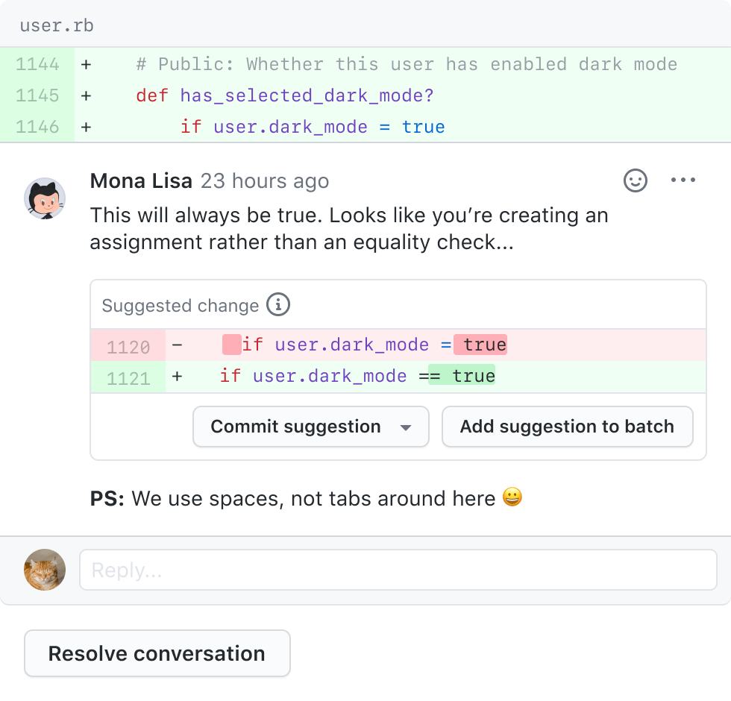Open the comment permalink via 23 hours ago
Screen dimensions: 731x701
[265, 180]
